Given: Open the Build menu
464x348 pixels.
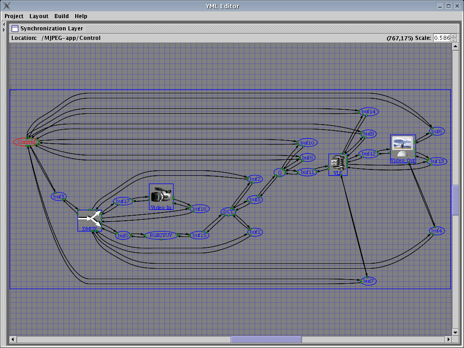Looking at the screenshot, I should (62, 16).
